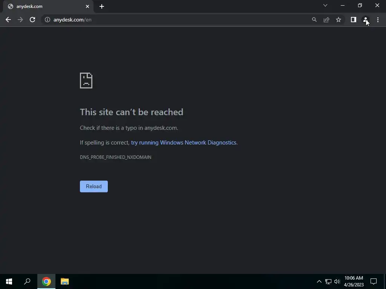Open network status tray icon
Screen dimensions: 386x289
coord(328,281)
